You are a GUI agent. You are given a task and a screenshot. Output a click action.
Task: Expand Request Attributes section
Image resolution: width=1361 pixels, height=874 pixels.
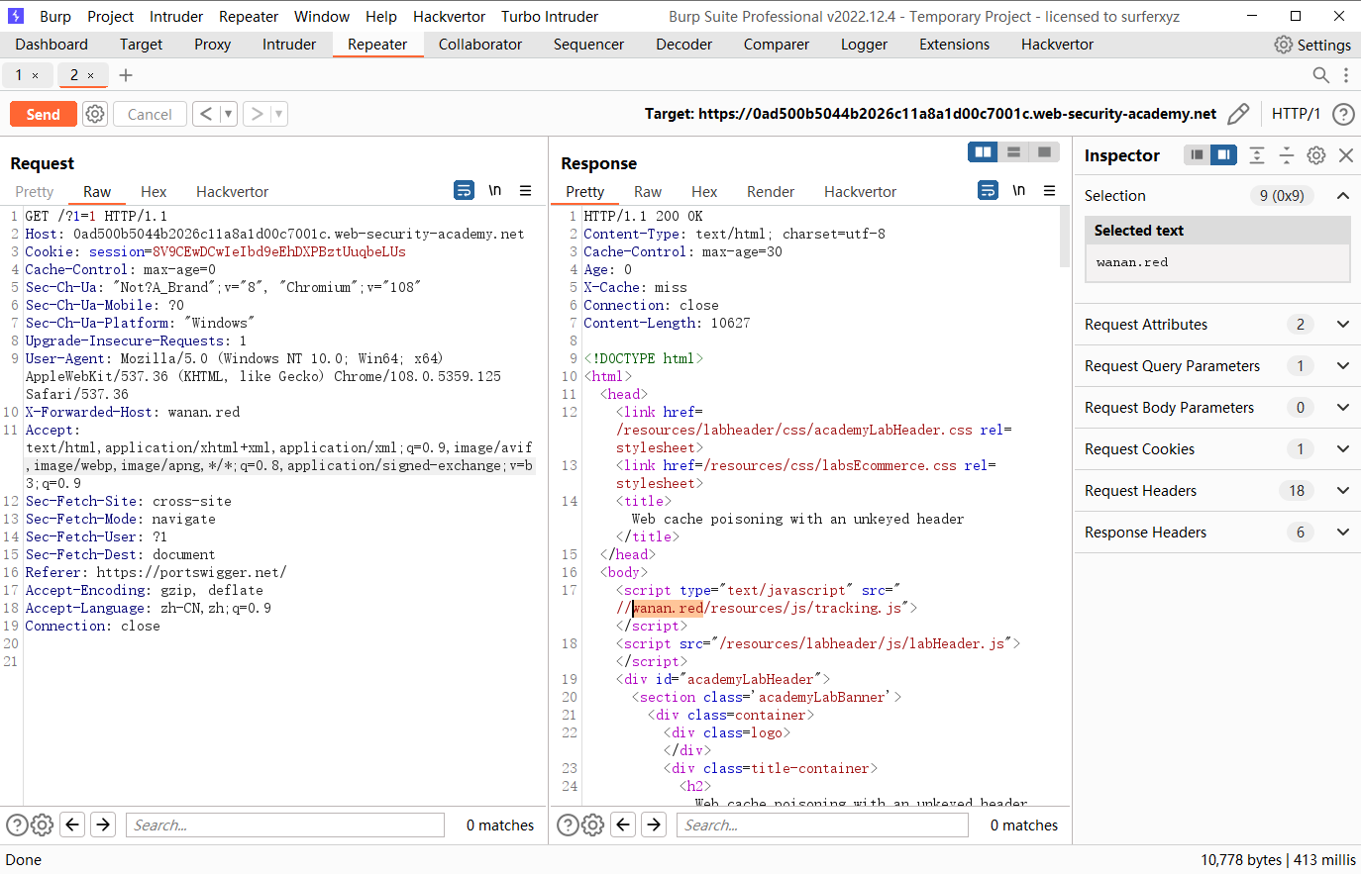click(1343, 325)
